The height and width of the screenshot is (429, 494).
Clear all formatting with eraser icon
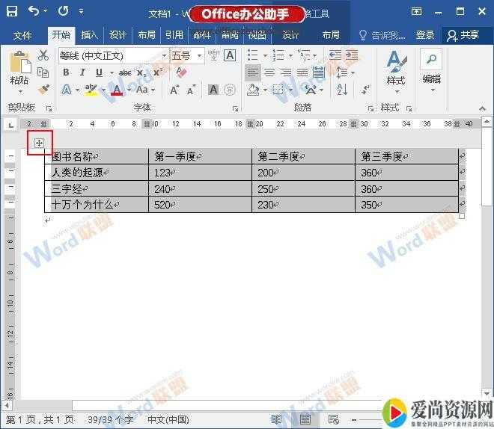click(x=181, y=72)
